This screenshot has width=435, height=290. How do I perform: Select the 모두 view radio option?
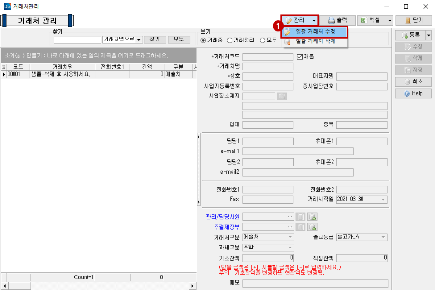tap(262, 40)
